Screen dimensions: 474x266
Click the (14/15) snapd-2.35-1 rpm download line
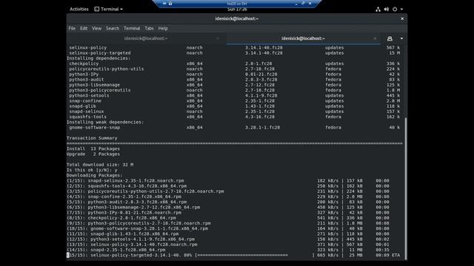click(x=228, y=250)
